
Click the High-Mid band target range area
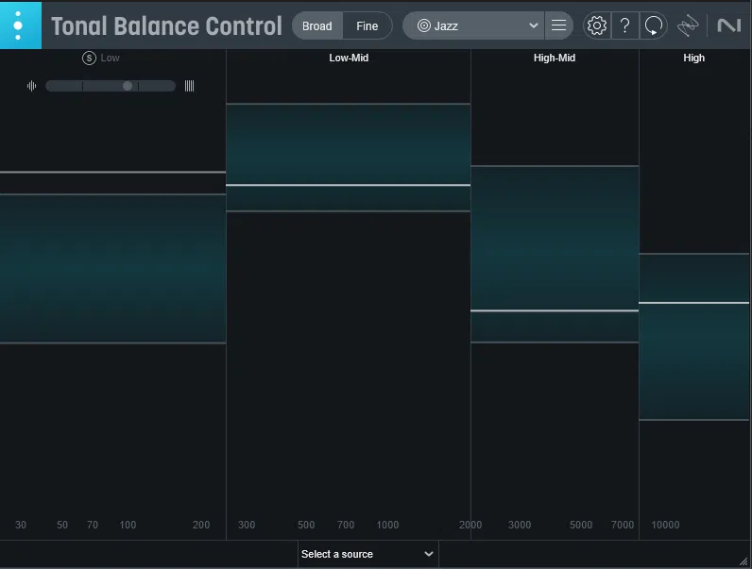click(x=555, y=254)
